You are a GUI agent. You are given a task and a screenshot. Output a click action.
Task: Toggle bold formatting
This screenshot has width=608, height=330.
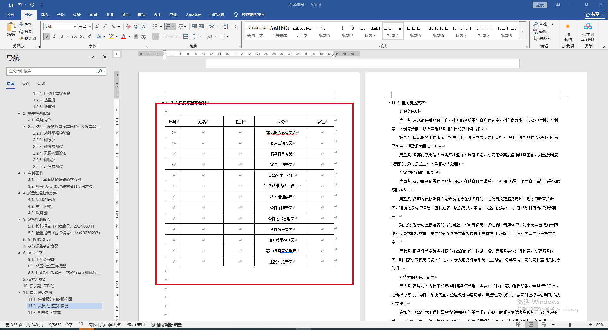coord(47,36)
